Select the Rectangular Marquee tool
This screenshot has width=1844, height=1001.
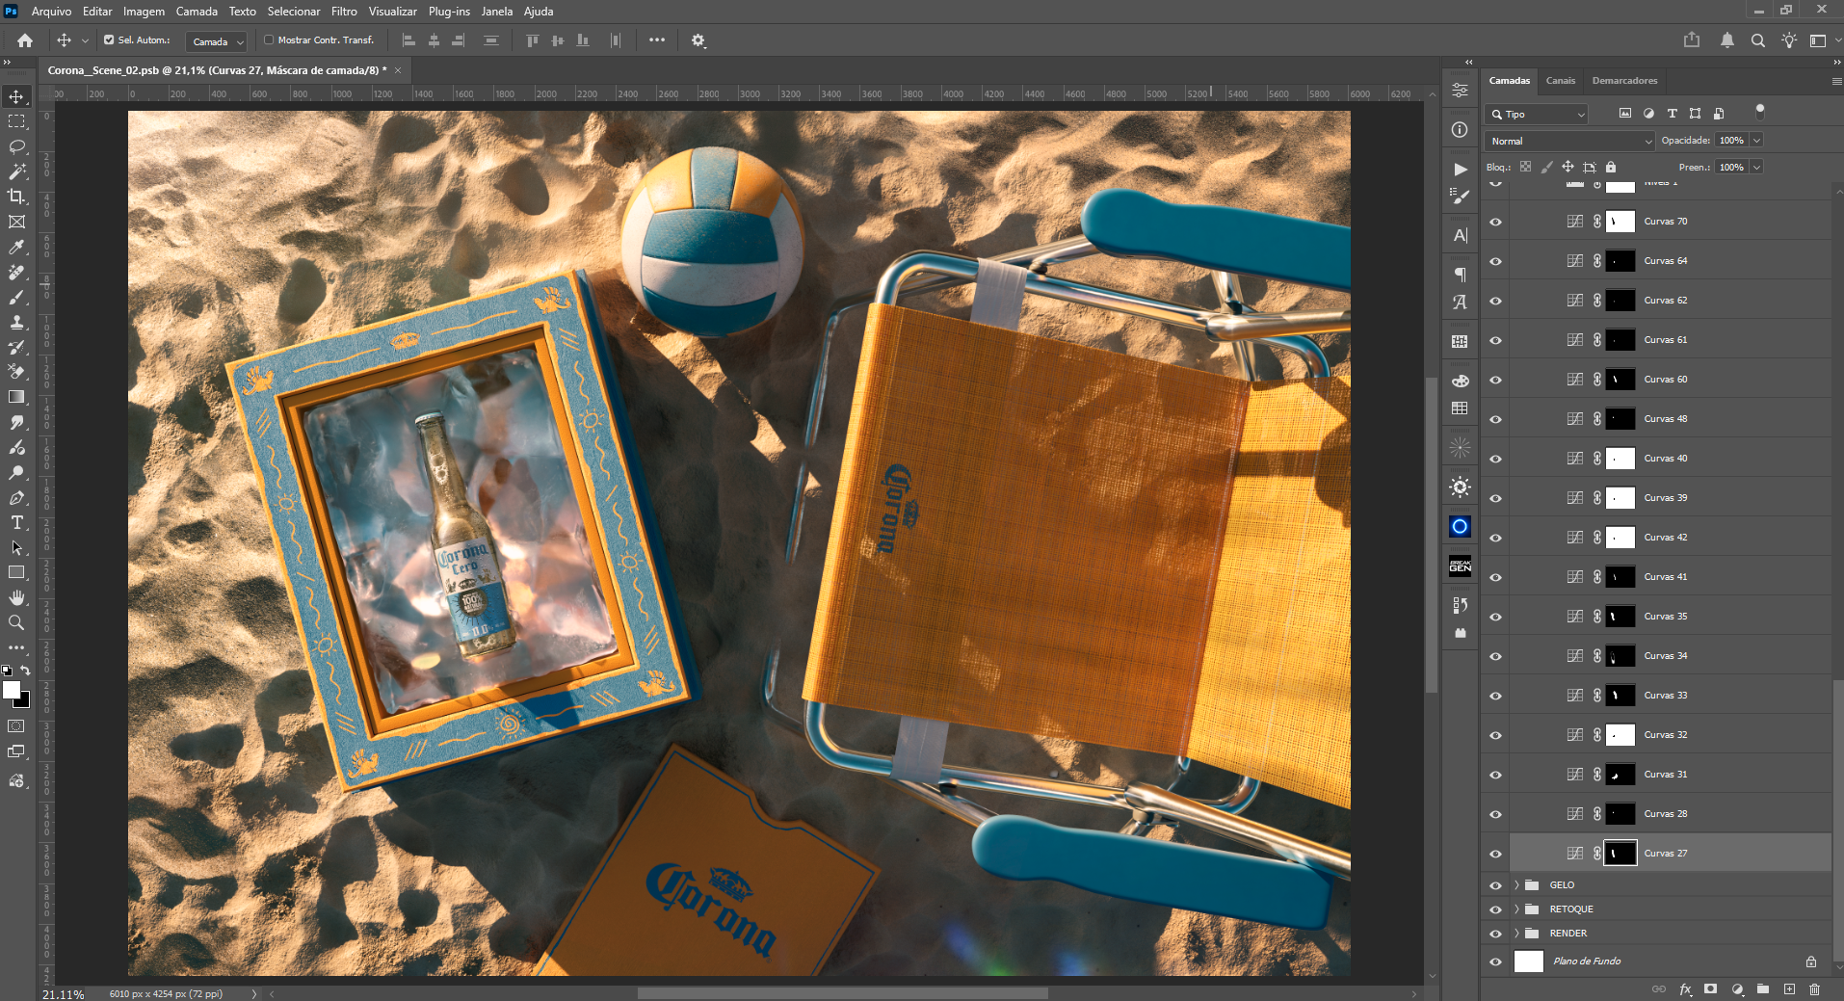click(x=16, y=121)
